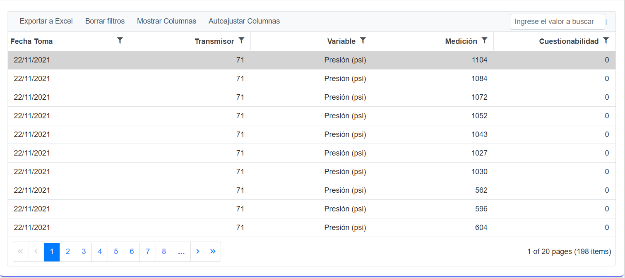The image size is (625, 278).
Task: Click Autoajustar Columnas
Action: point(244,21)
